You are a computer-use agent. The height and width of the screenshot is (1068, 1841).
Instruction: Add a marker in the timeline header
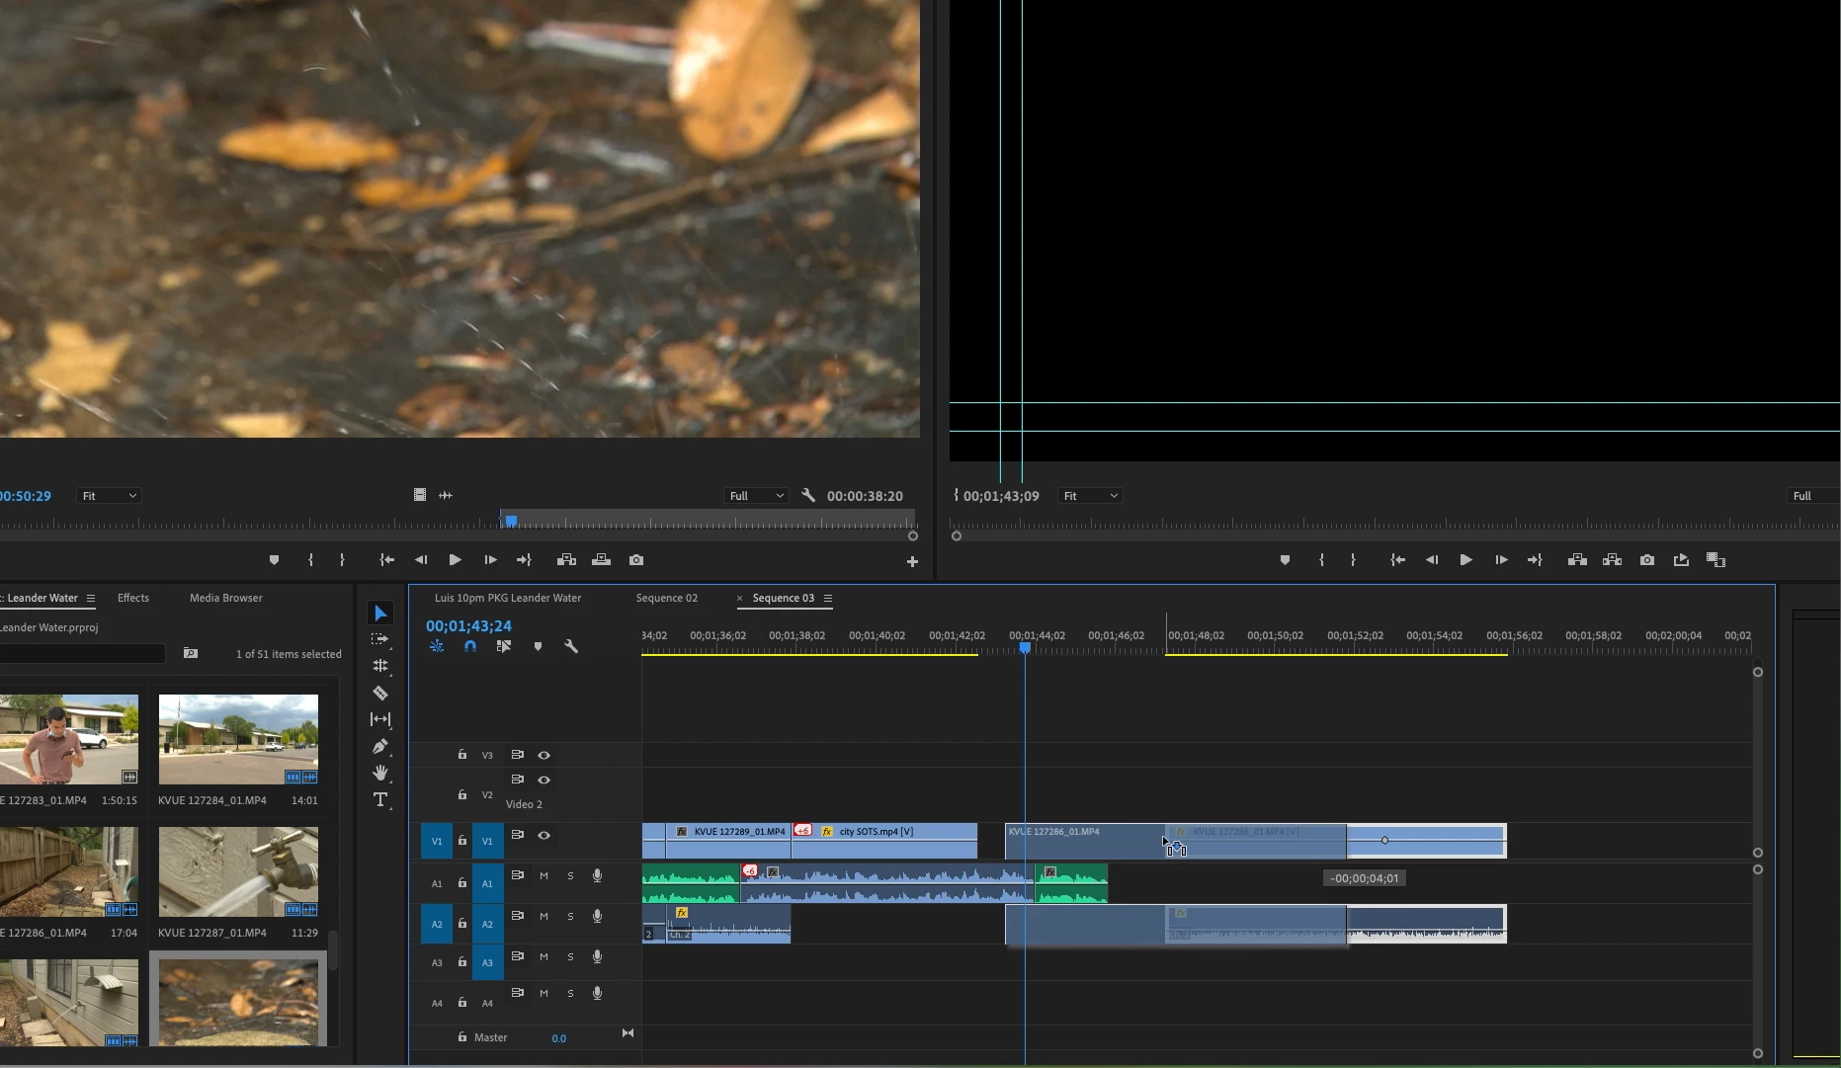[538, 646]
